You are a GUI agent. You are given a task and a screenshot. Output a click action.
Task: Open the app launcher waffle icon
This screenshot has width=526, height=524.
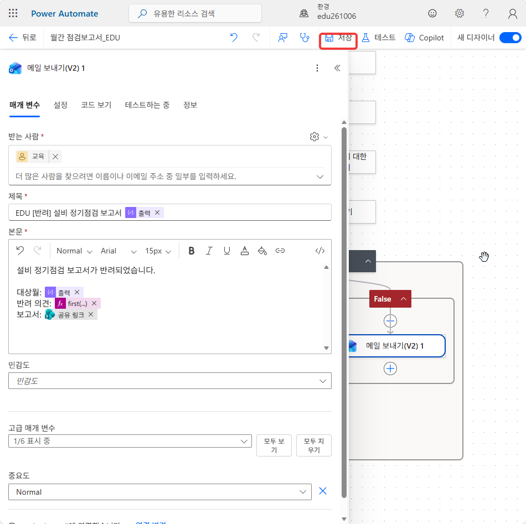pos(13,13)
